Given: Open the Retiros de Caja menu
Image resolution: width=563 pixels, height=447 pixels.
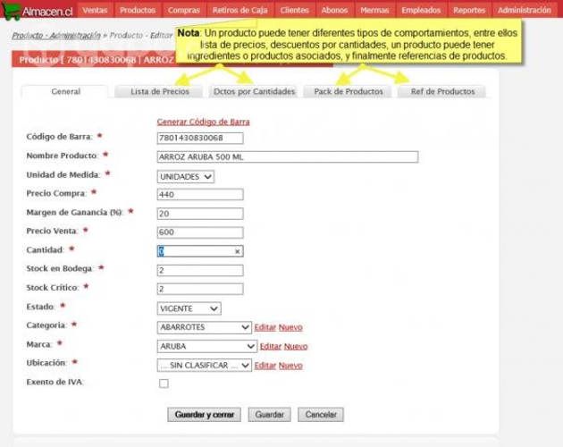Looking at the screenshot, I should tap(239, 10).
